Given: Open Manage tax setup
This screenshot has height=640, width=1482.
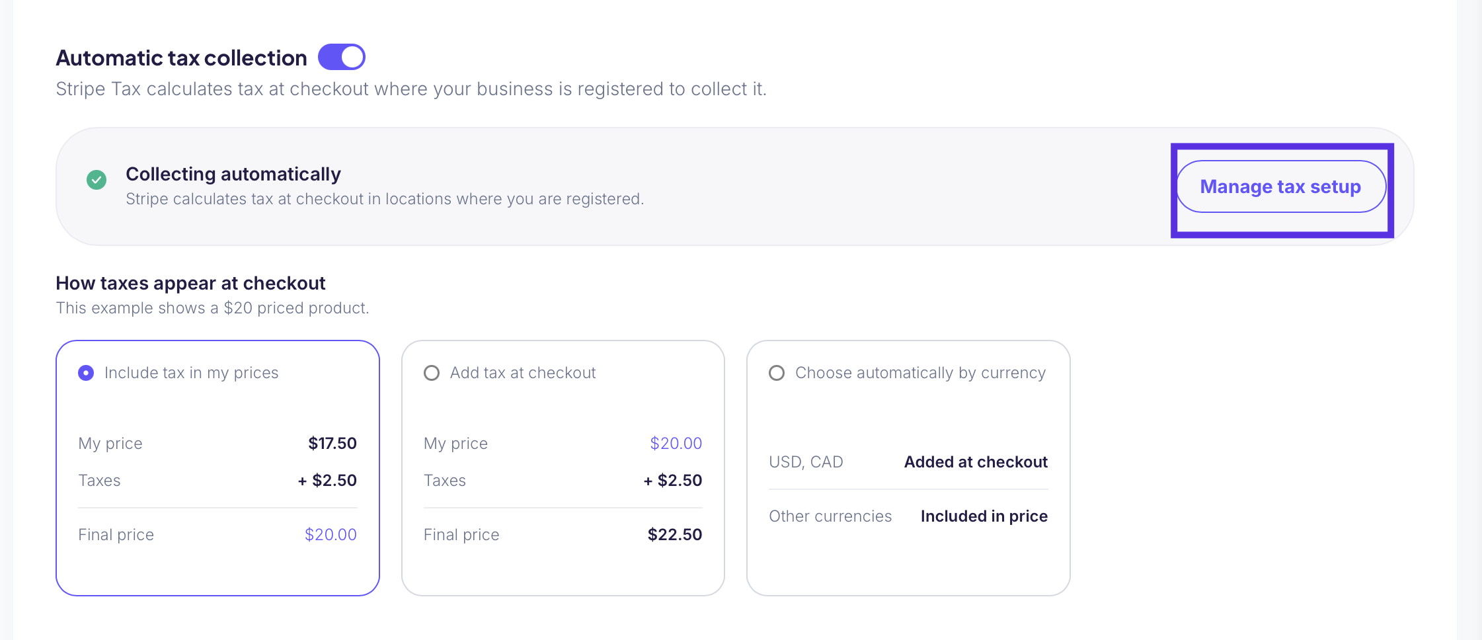Looking at the screenshot, I should click(x=1280, y=187).
